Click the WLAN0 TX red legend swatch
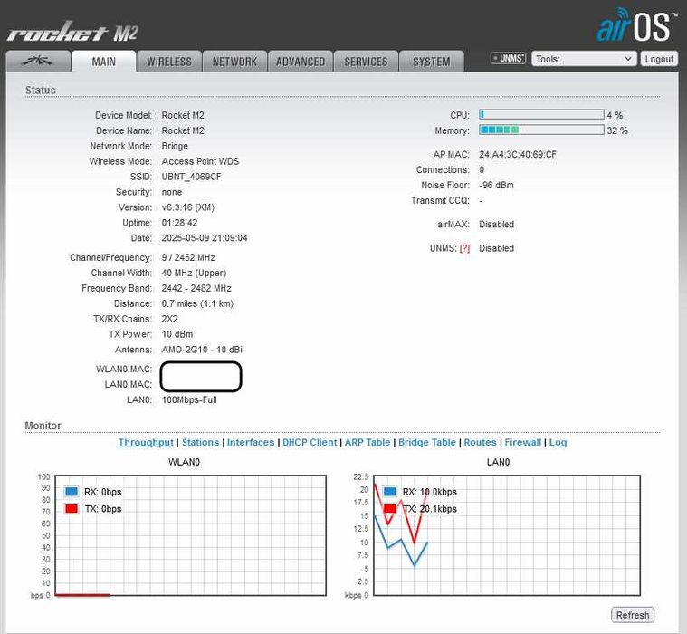 coord(72,509)
